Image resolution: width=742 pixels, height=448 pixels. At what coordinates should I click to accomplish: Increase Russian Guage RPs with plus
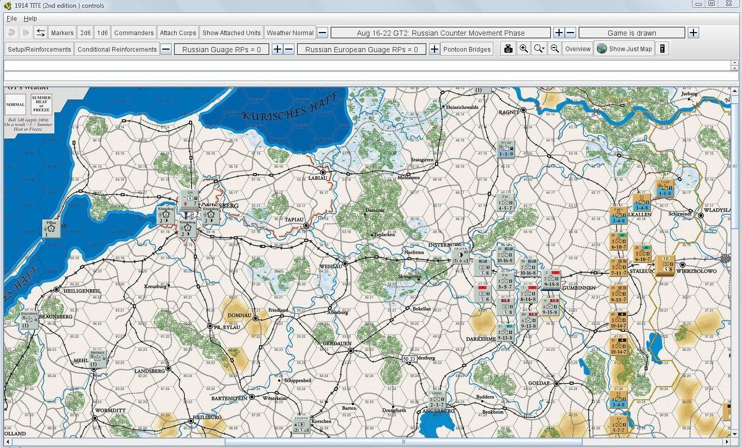277,49
